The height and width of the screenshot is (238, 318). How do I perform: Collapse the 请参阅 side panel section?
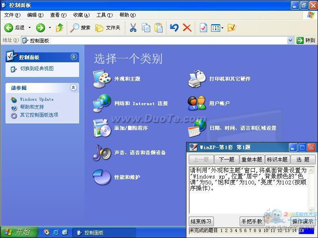(73, 87)
